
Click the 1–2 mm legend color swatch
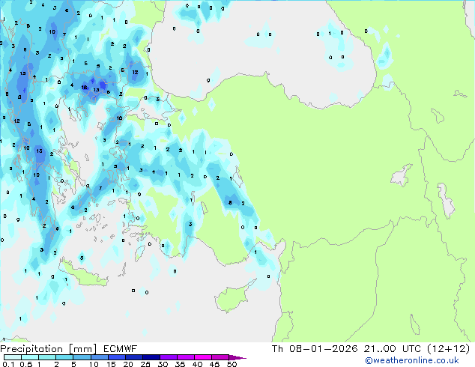pyautogui.click(x=47, y=357)
